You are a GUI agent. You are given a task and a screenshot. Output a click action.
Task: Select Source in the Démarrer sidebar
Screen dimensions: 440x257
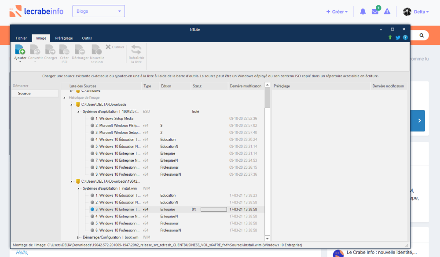point(24,94)
